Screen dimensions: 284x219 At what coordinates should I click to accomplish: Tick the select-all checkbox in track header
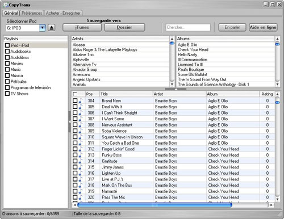tap(75, 94)
